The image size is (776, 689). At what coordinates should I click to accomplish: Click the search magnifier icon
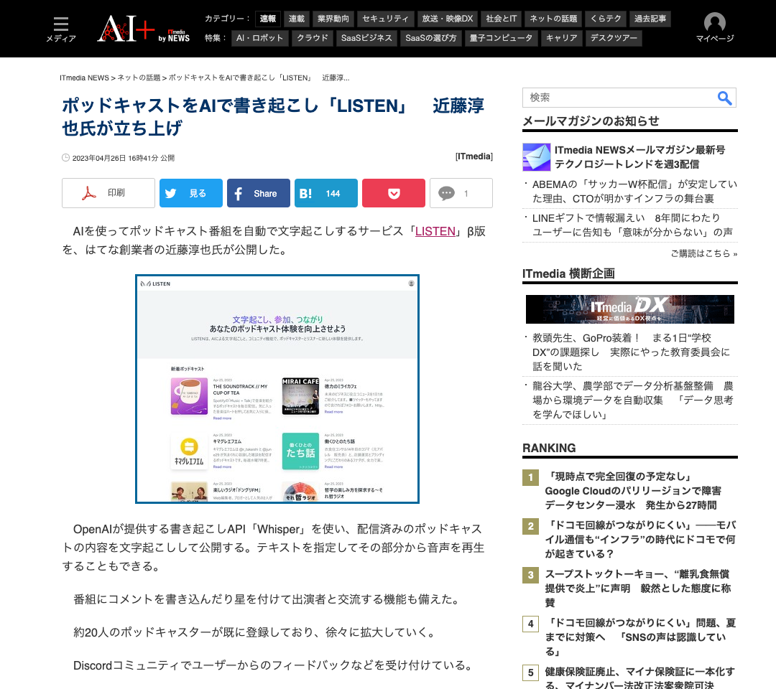tap(724, 98)
